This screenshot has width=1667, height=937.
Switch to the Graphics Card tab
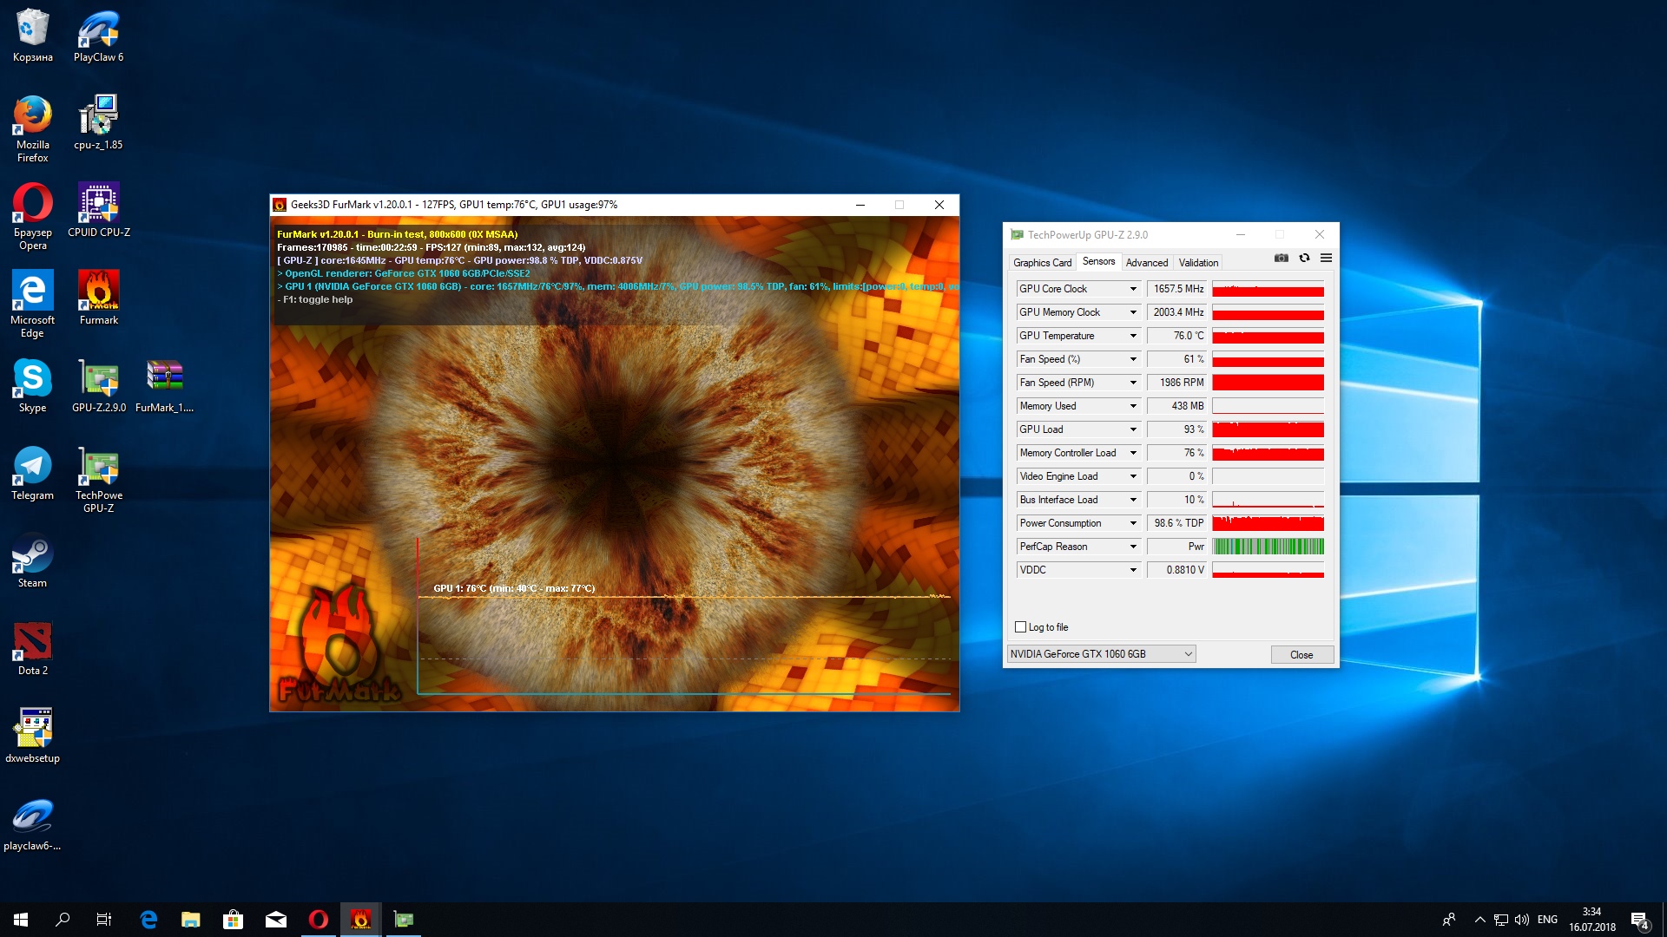(x=1042, y=263)
